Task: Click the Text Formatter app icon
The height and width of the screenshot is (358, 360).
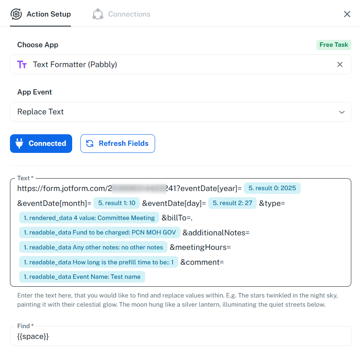Action: (x=22, y=65)
